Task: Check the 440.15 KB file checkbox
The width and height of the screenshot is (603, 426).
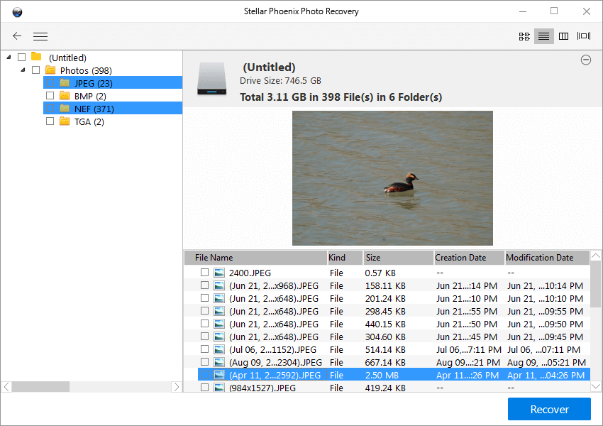Action: pyautogui.click(x=204, y=323)
